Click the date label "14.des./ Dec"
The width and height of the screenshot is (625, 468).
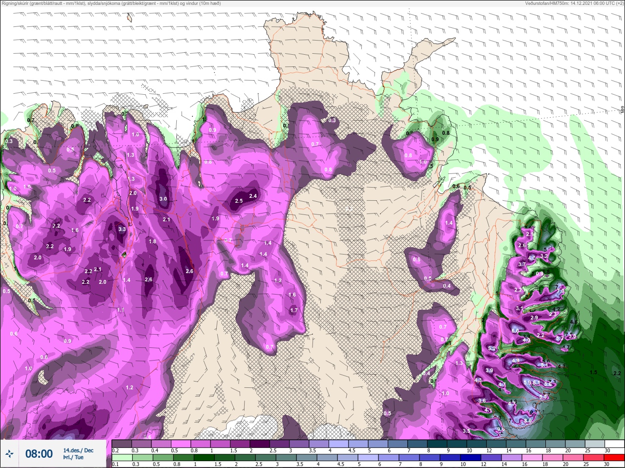point(78,450)
